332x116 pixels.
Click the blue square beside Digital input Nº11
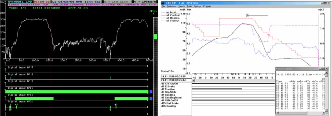[x=151, y=92]
